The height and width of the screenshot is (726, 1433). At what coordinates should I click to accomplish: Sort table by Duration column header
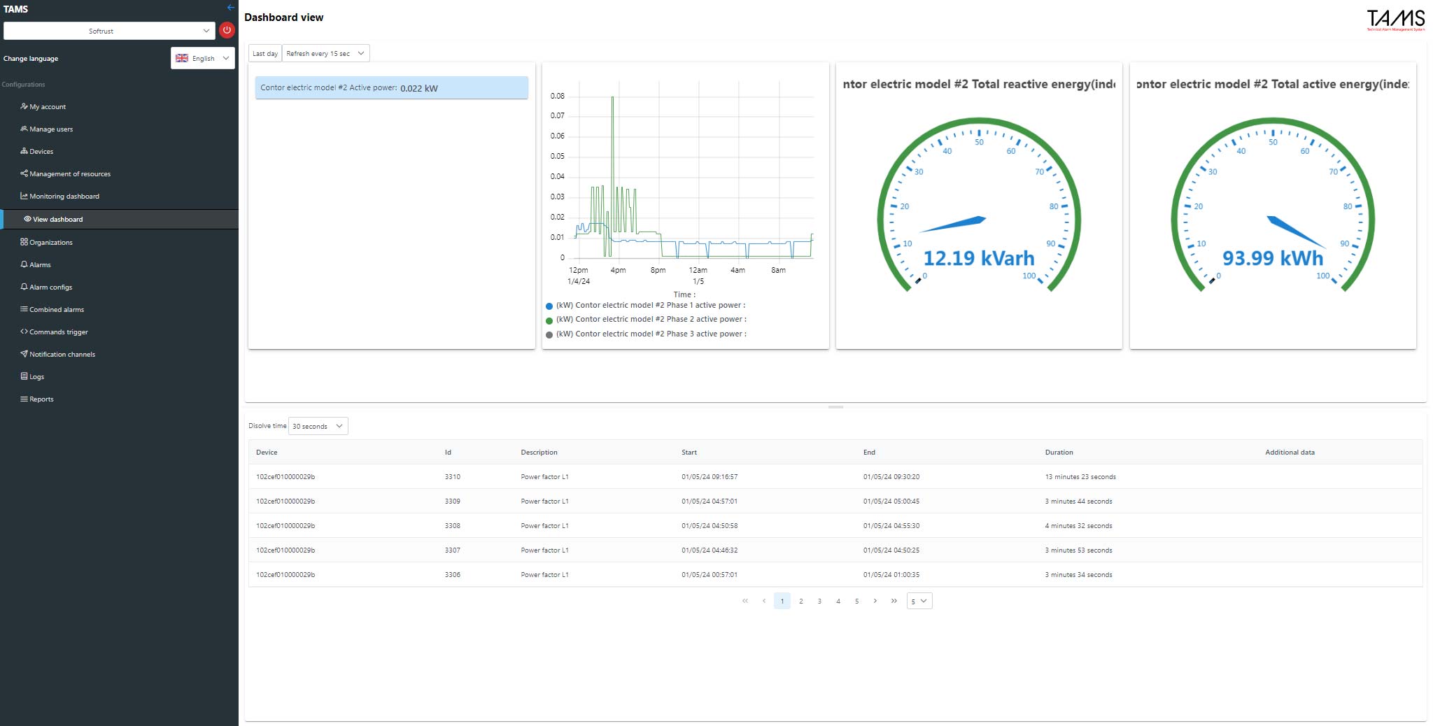click(1059, 453)
